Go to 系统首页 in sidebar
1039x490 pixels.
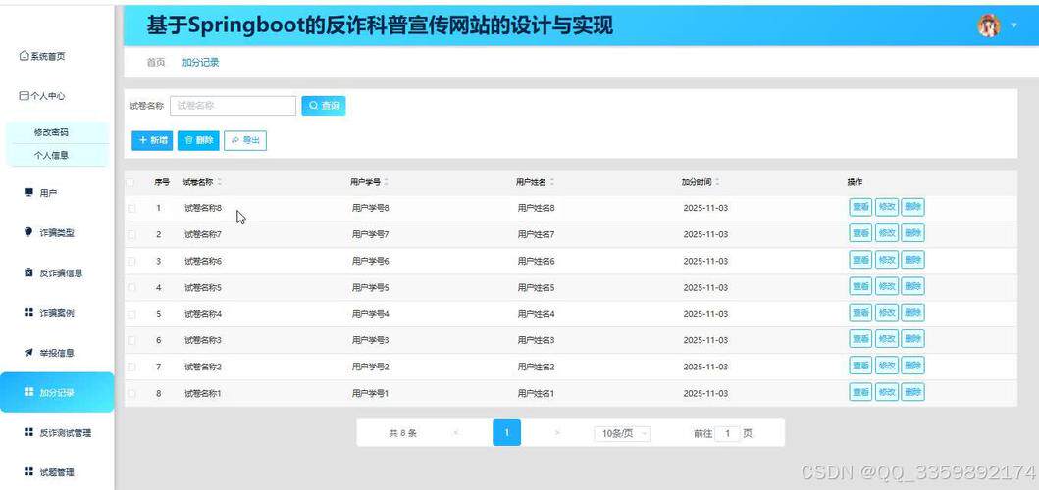(x=42, y=56)
